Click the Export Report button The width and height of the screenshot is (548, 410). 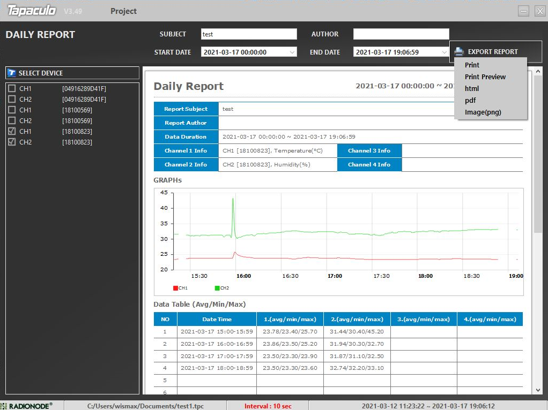pos(495,51)
